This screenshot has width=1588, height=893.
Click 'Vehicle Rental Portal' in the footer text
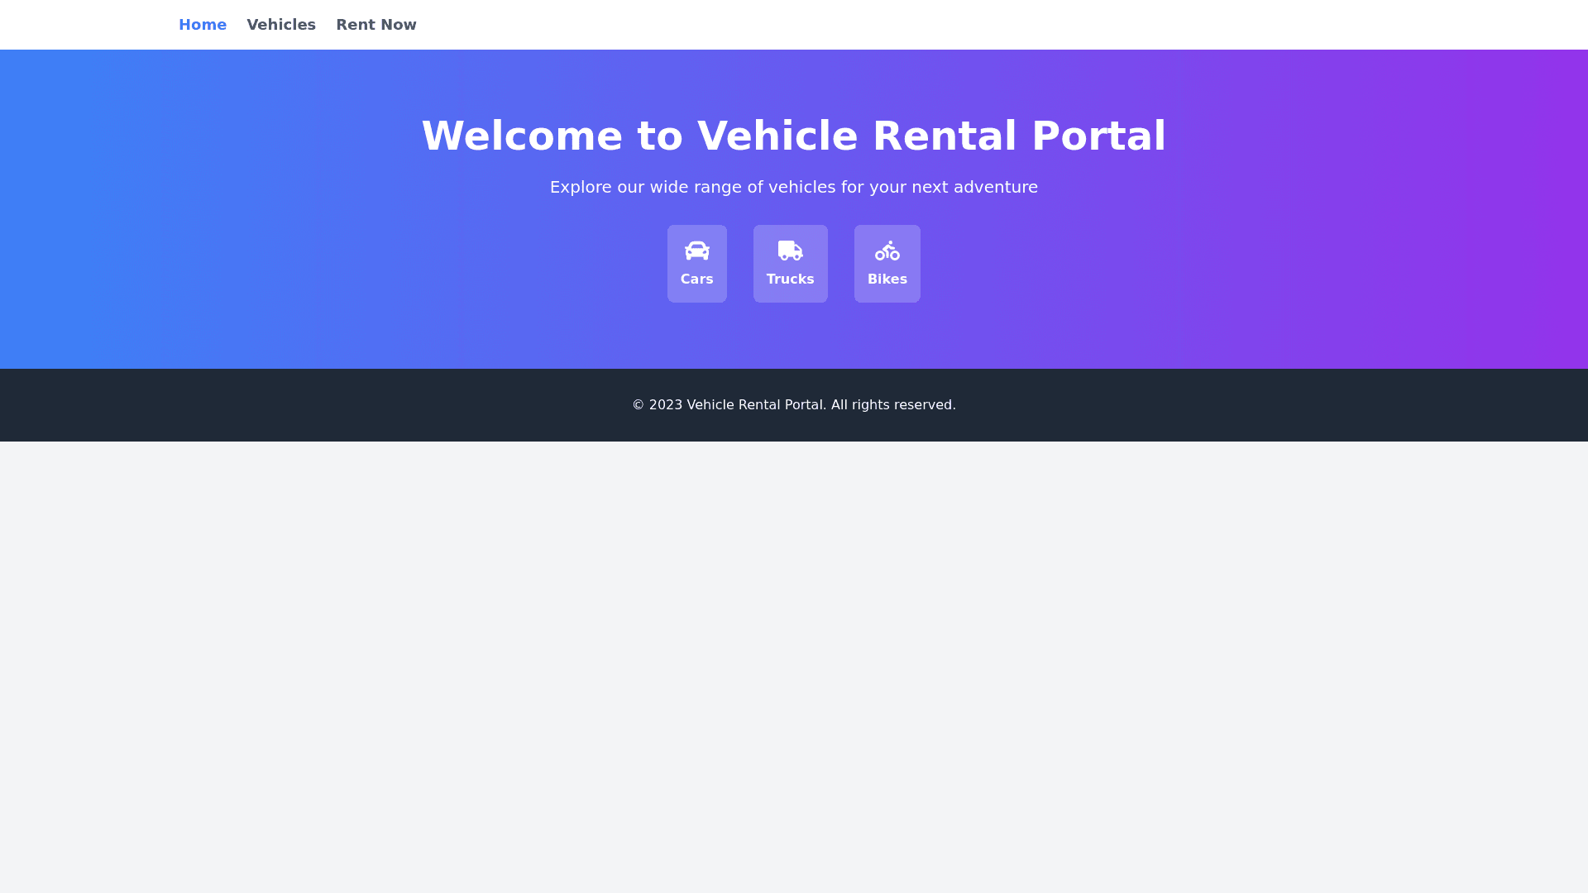pos(755,405)
